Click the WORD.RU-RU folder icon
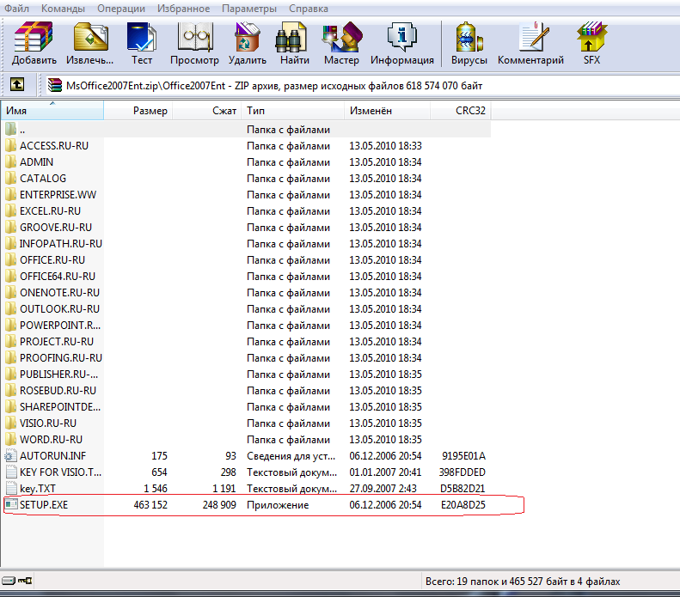Viewport: 680px width, 597px height. pos(11,439)
